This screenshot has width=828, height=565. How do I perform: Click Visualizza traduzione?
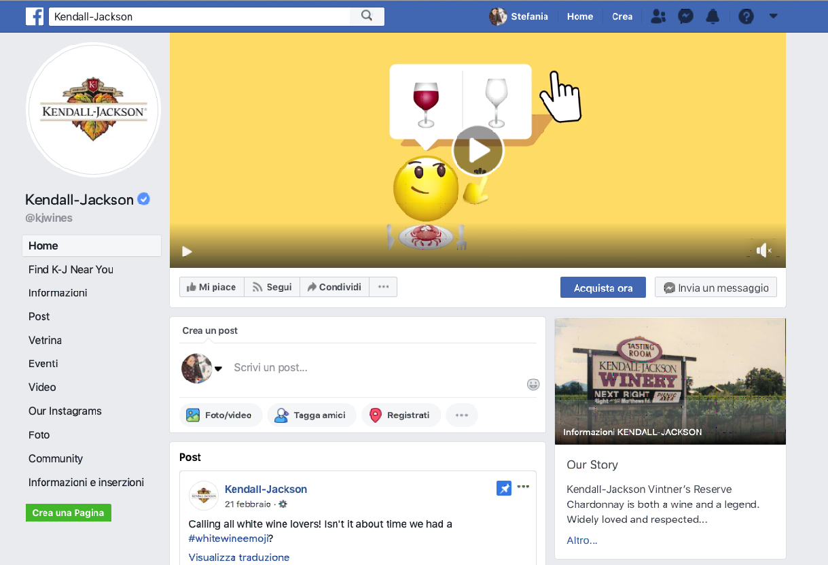click(x=239, y=558)
